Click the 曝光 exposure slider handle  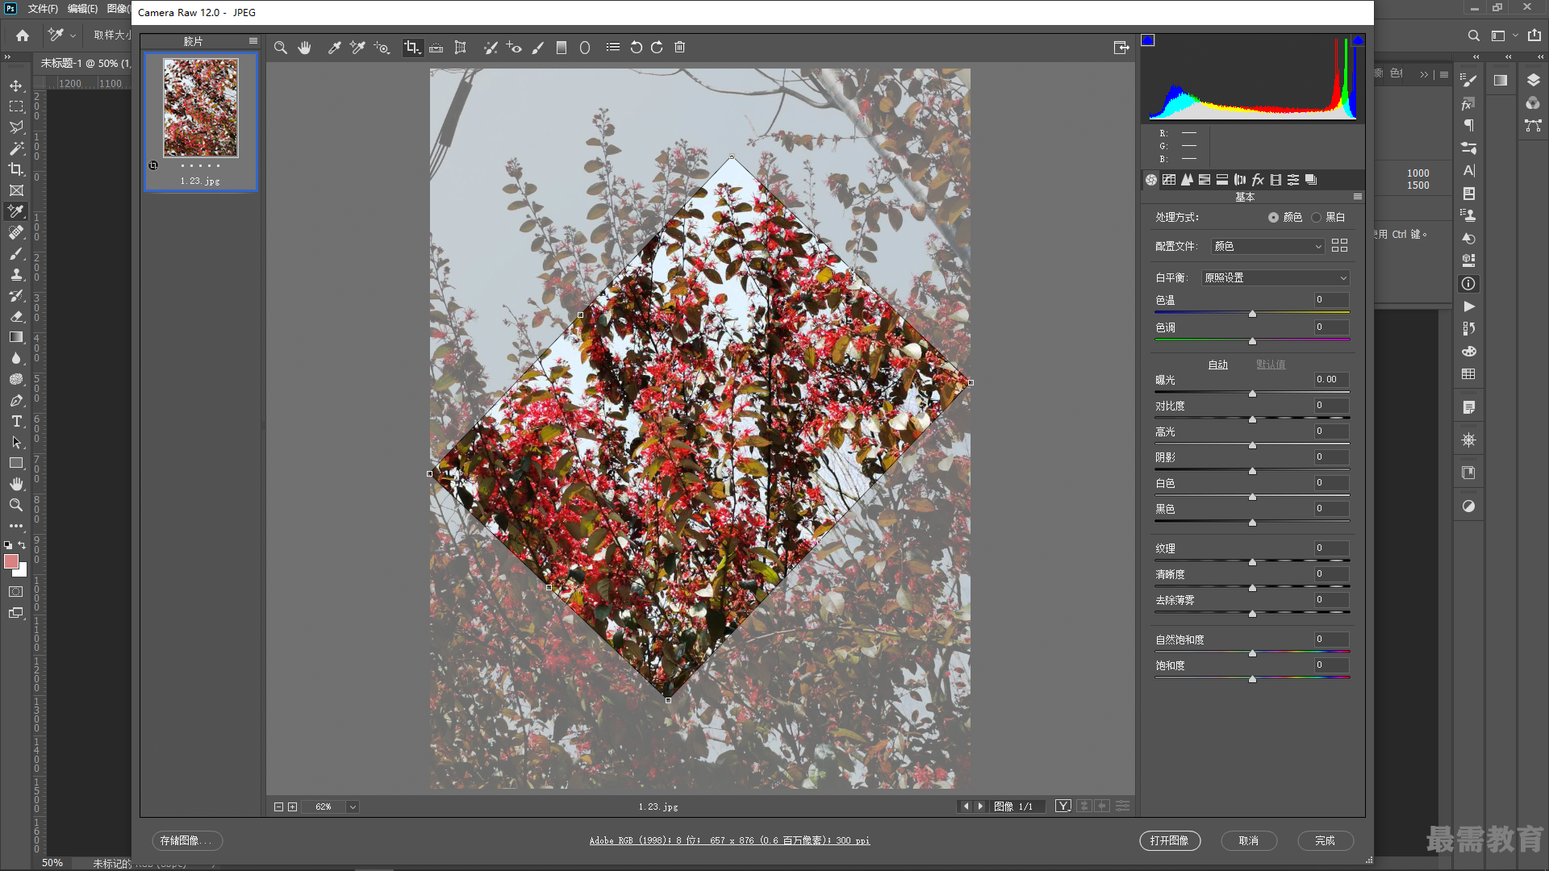pos(1252,394)
